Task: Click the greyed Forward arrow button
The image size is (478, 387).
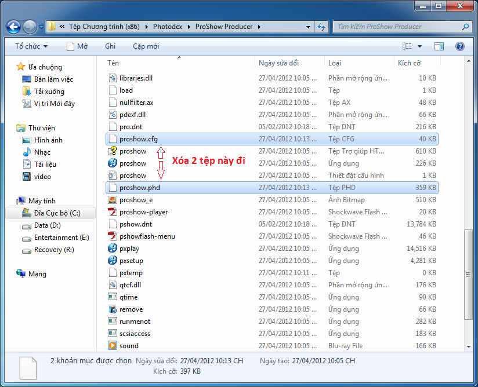Action: pyautogui.click(x=30, y=27)
